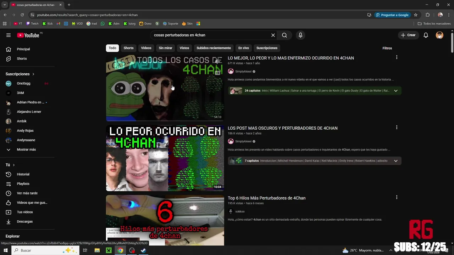
Task: Start voice search with the microphone icon
Action: (x=300, y=35)
